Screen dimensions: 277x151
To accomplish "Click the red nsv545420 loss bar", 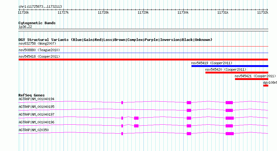I will pos(237,73).
